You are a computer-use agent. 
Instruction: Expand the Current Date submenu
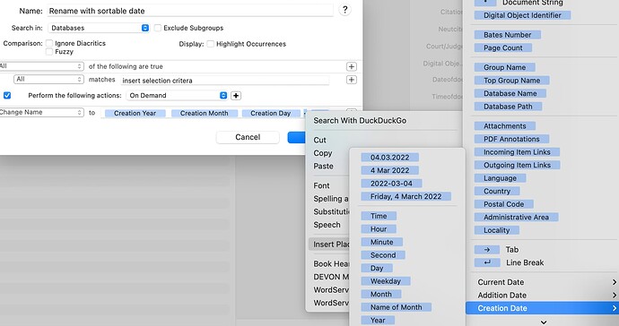(542, 282)
